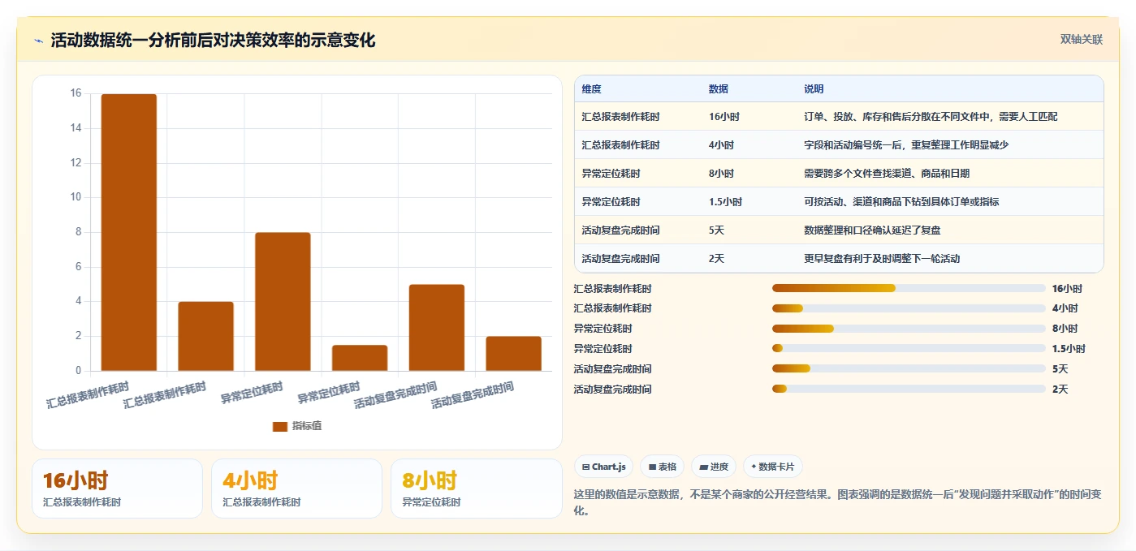The width and height of the screenshot is (1136, 551).
Task: Click the description 需要跨多个文件查找渠道、商品和日期
Action: tap(887, 174)
